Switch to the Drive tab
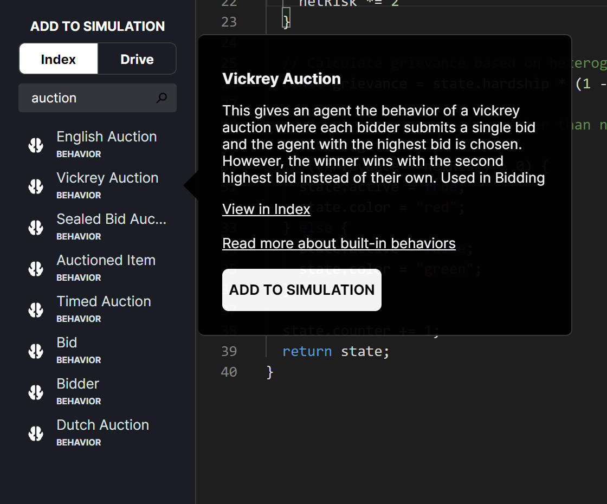607x504 pixels. tap(137, 59)
